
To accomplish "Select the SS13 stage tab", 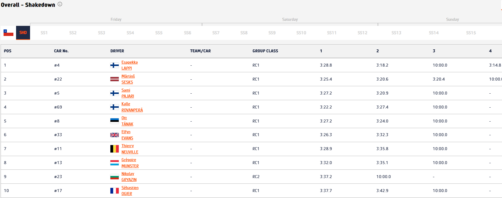I will tap(396, 33).
